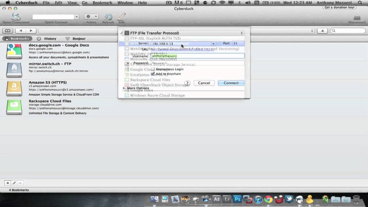368x207 pixels.
Task: Uncheck the Add to Keychain checkbox
Action: tap(153, 74)
